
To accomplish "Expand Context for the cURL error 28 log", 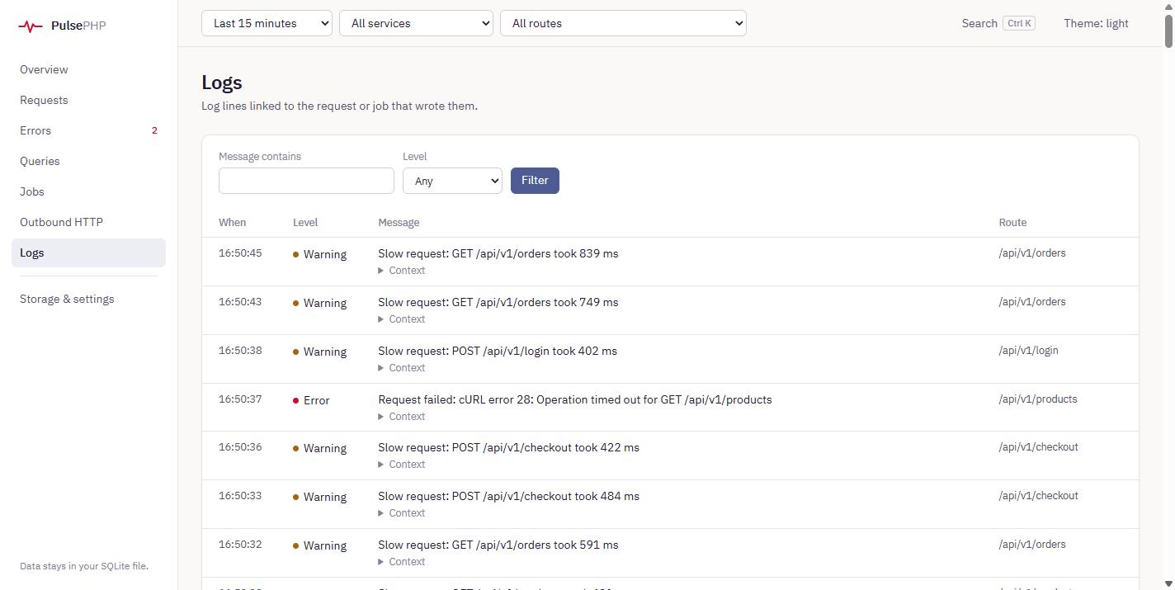I will coord(402,417).
